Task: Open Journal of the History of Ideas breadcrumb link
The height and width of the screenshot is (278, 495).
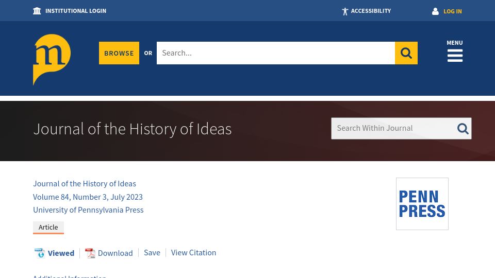Action: coord(84,183)
